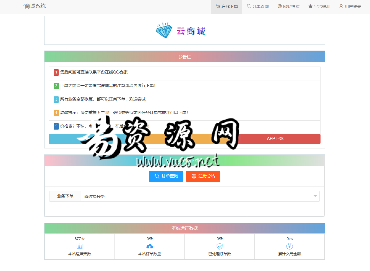Go to 用户登录 in the navigation bar

click(350, 7)
